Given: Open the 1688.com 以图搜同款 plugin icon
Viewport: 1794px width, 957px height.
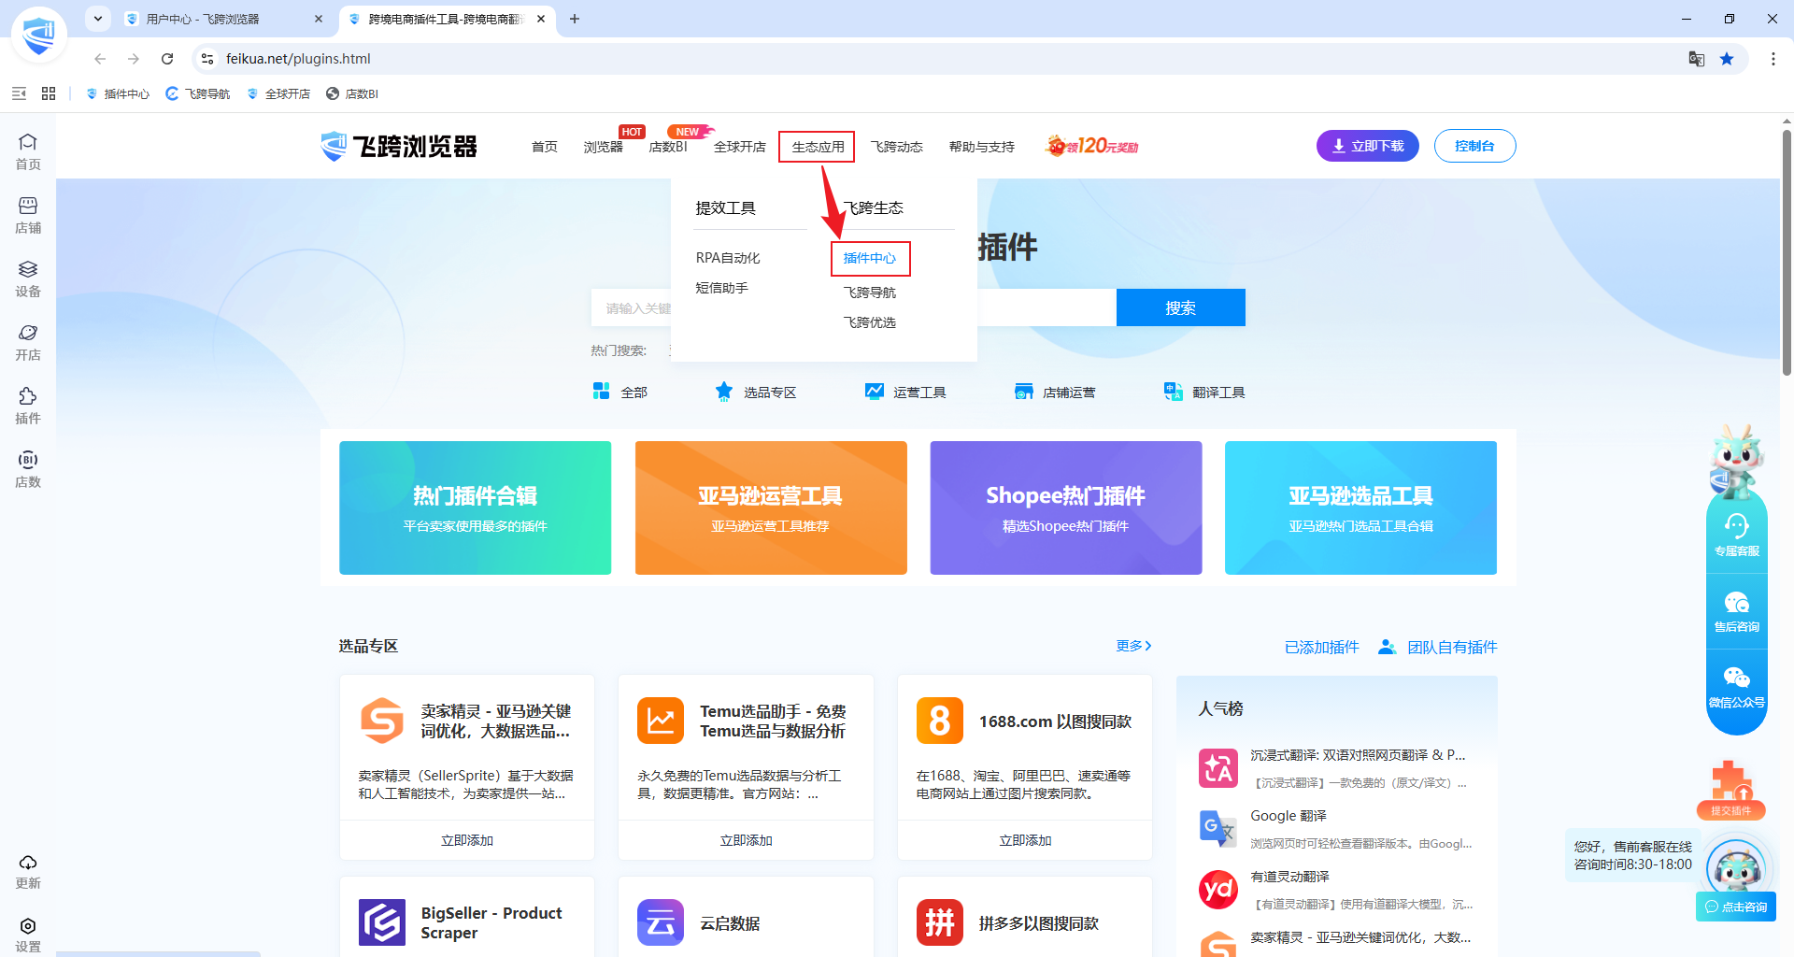Looking at the screenshot, I should coord(940,721).
